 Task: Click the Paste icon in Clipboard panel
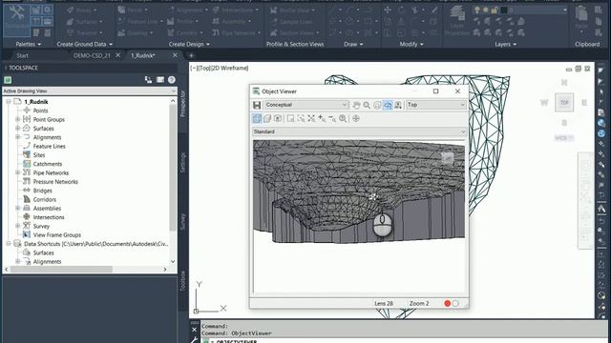pyautogui.click(x=581, y=17)
